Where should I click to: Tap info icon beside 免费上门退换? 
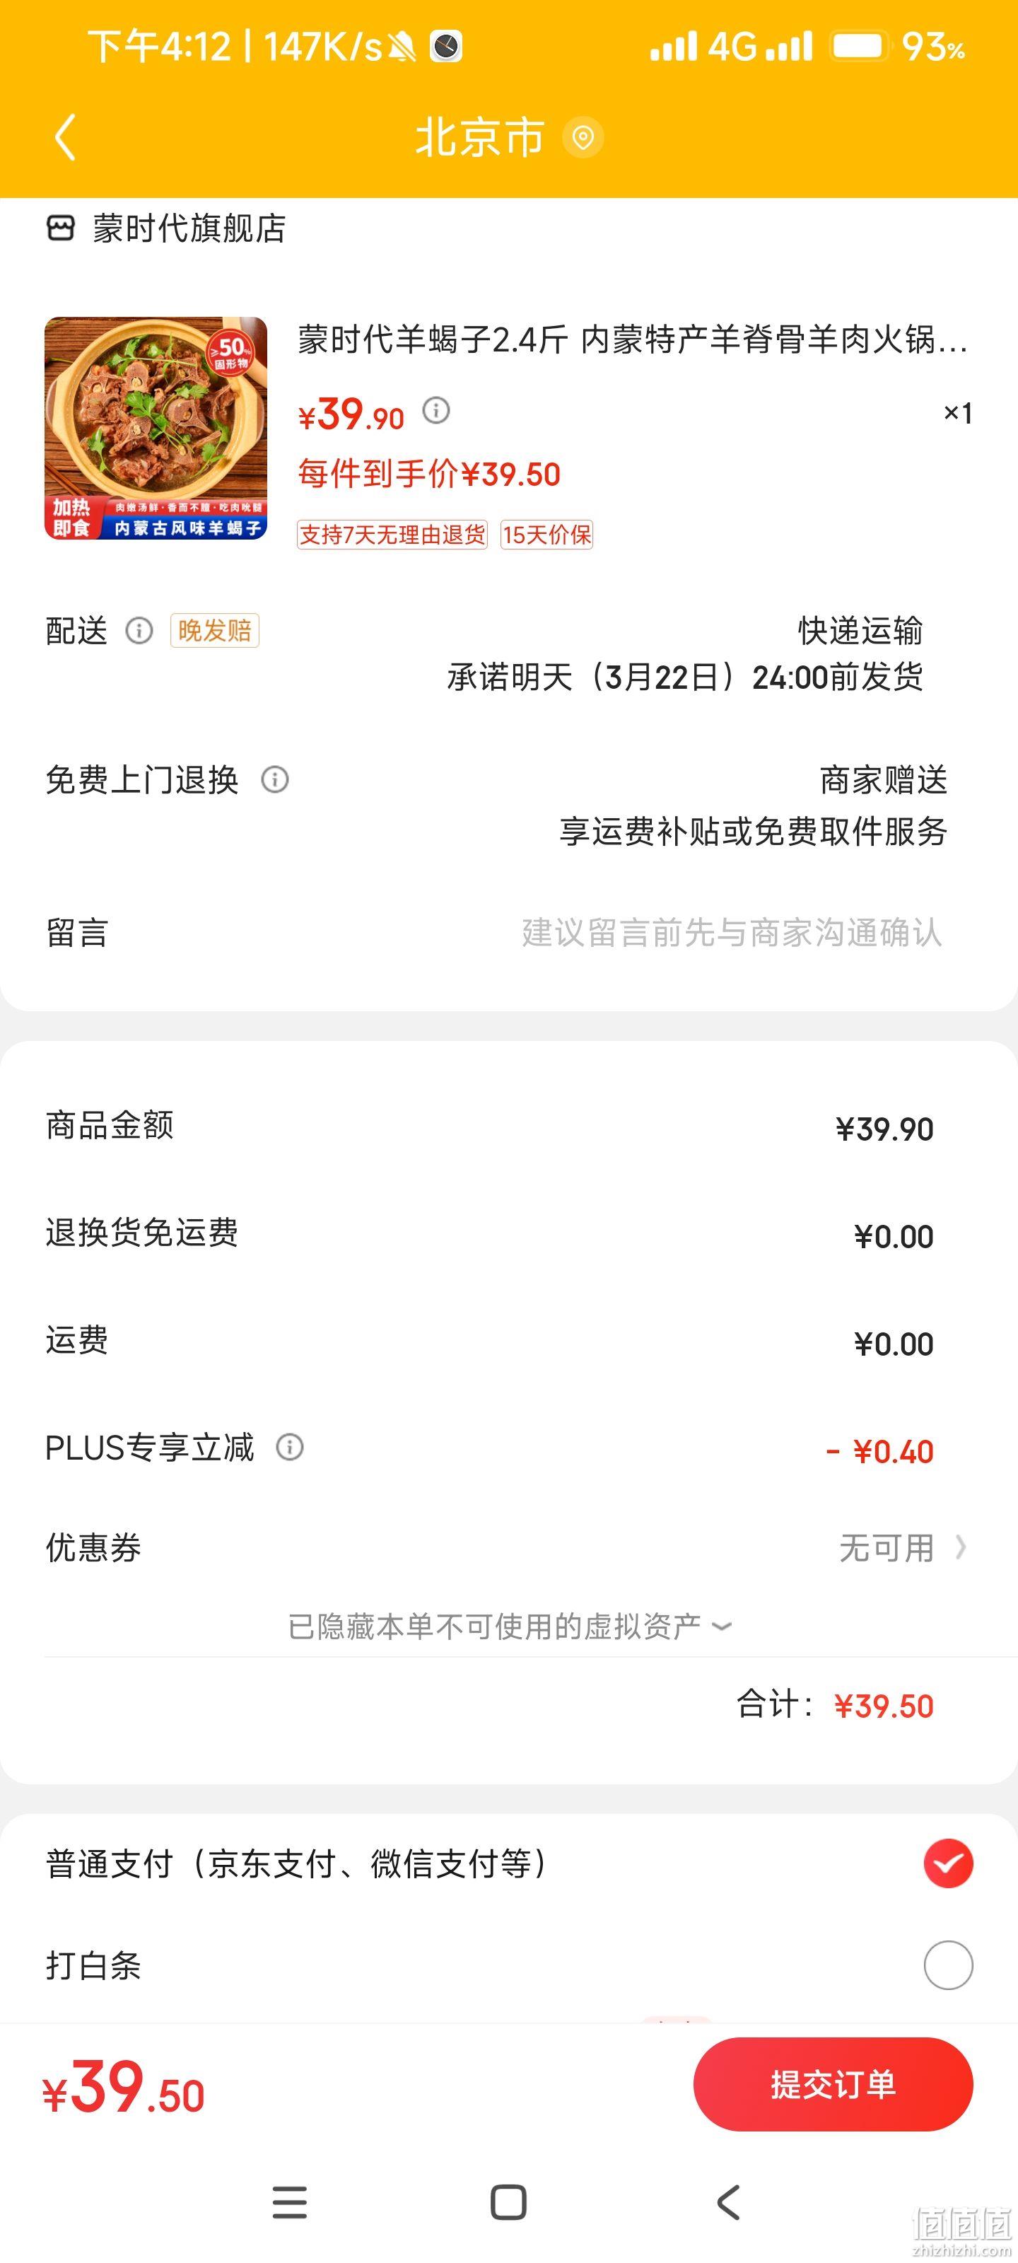(x=275, y=779)
